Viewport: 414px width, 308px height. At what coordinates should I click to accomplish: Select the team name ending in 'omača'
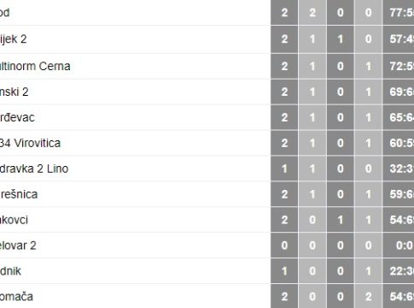click(x=16, y=297)
